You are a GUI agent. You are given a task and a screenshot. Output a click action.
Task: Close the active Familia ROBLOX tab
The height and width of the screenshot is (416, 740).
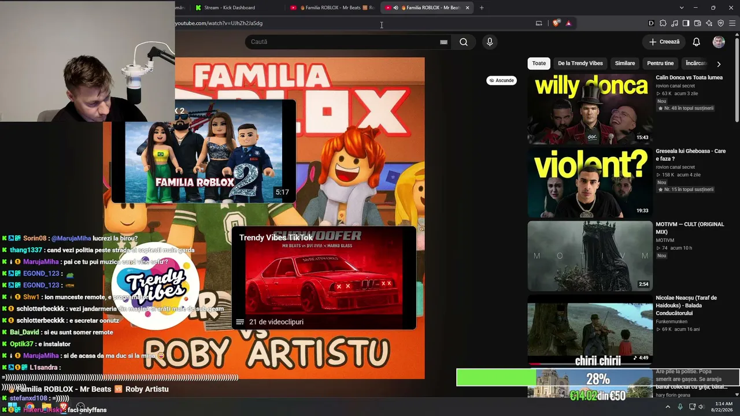tap(467, 8)
